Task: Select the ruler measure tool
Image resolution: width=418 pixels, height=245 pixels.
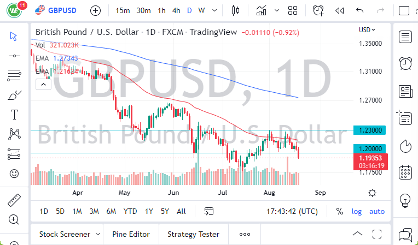Action: 14,200
